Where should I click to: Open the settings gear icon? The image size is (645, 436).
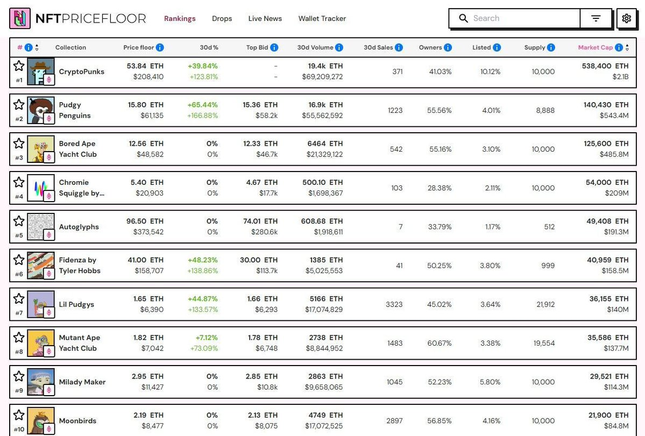click(x=626, y=18)
